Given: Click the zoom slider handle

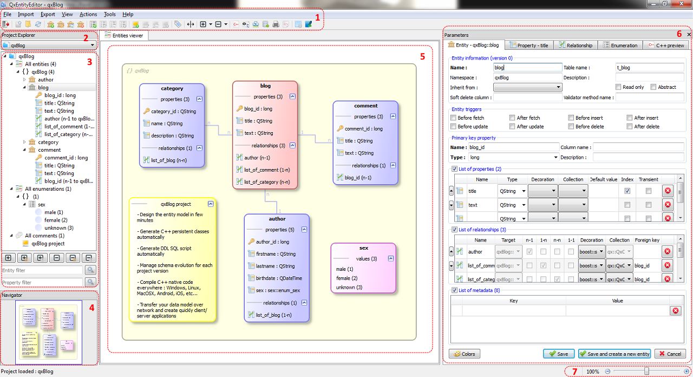Looking at the screenshot, I should point(646,372).
